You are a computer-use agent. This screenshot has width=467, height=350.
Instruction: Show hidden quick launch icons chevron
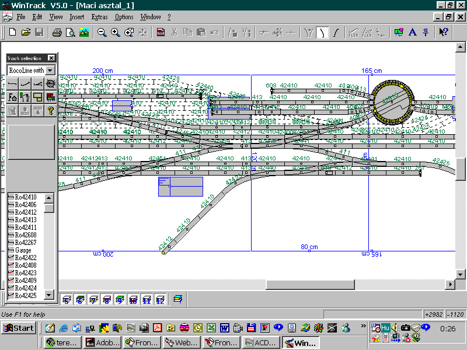(x=363, y=325)
